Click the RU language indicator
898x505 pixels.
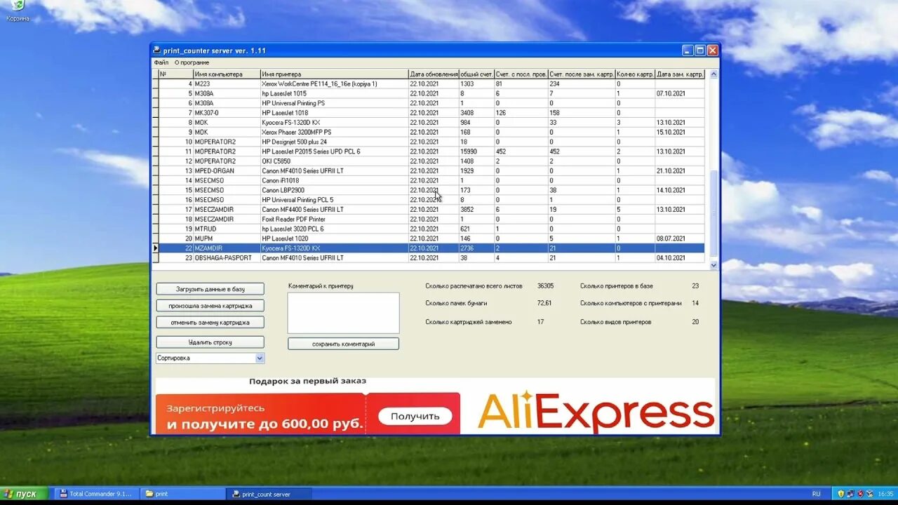click(x=816, y=494)
